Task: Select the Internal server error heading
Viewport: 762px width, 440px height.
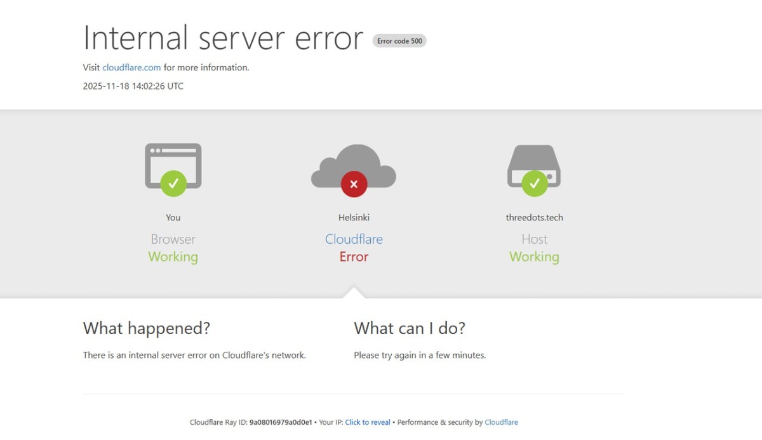Action: tap(223, 37)
